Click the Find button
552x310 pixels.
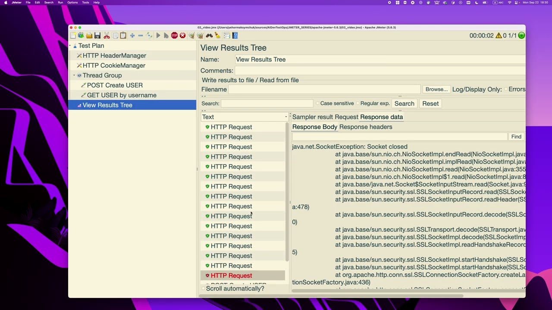pyautogui.click(x=516, y=137)
